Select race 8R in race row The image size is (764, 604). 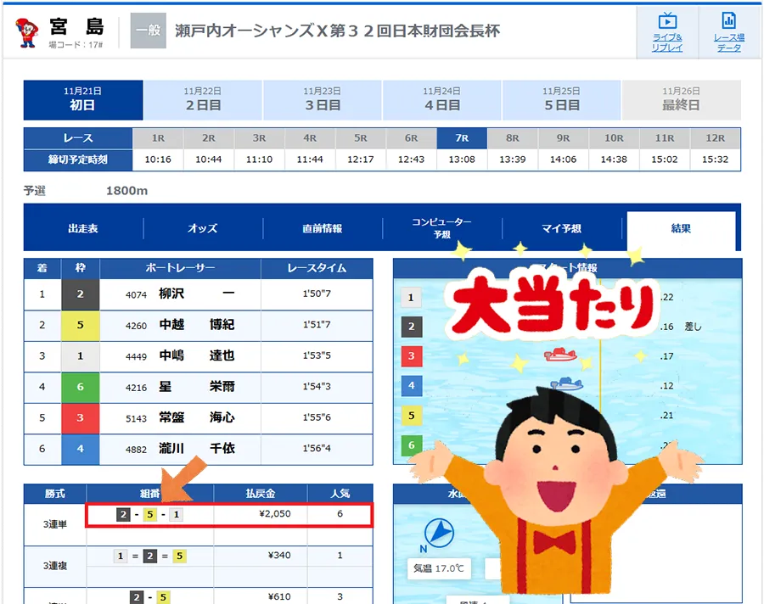(512, 138)
